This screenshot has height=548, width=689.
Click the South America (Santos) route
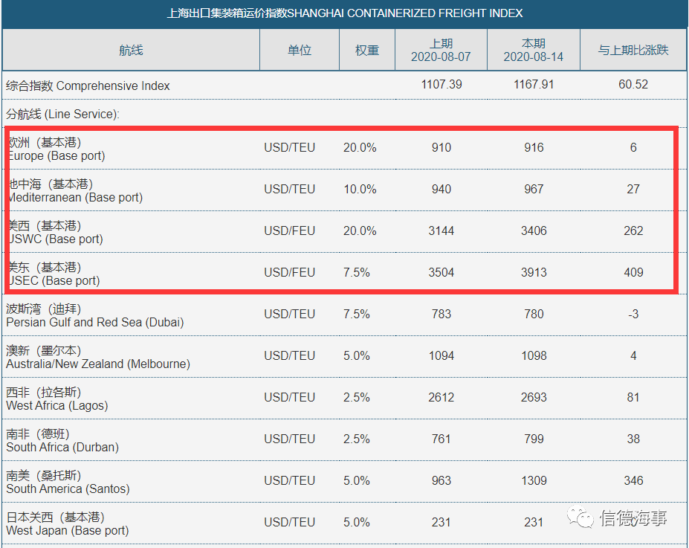click(x=68, y=482)
